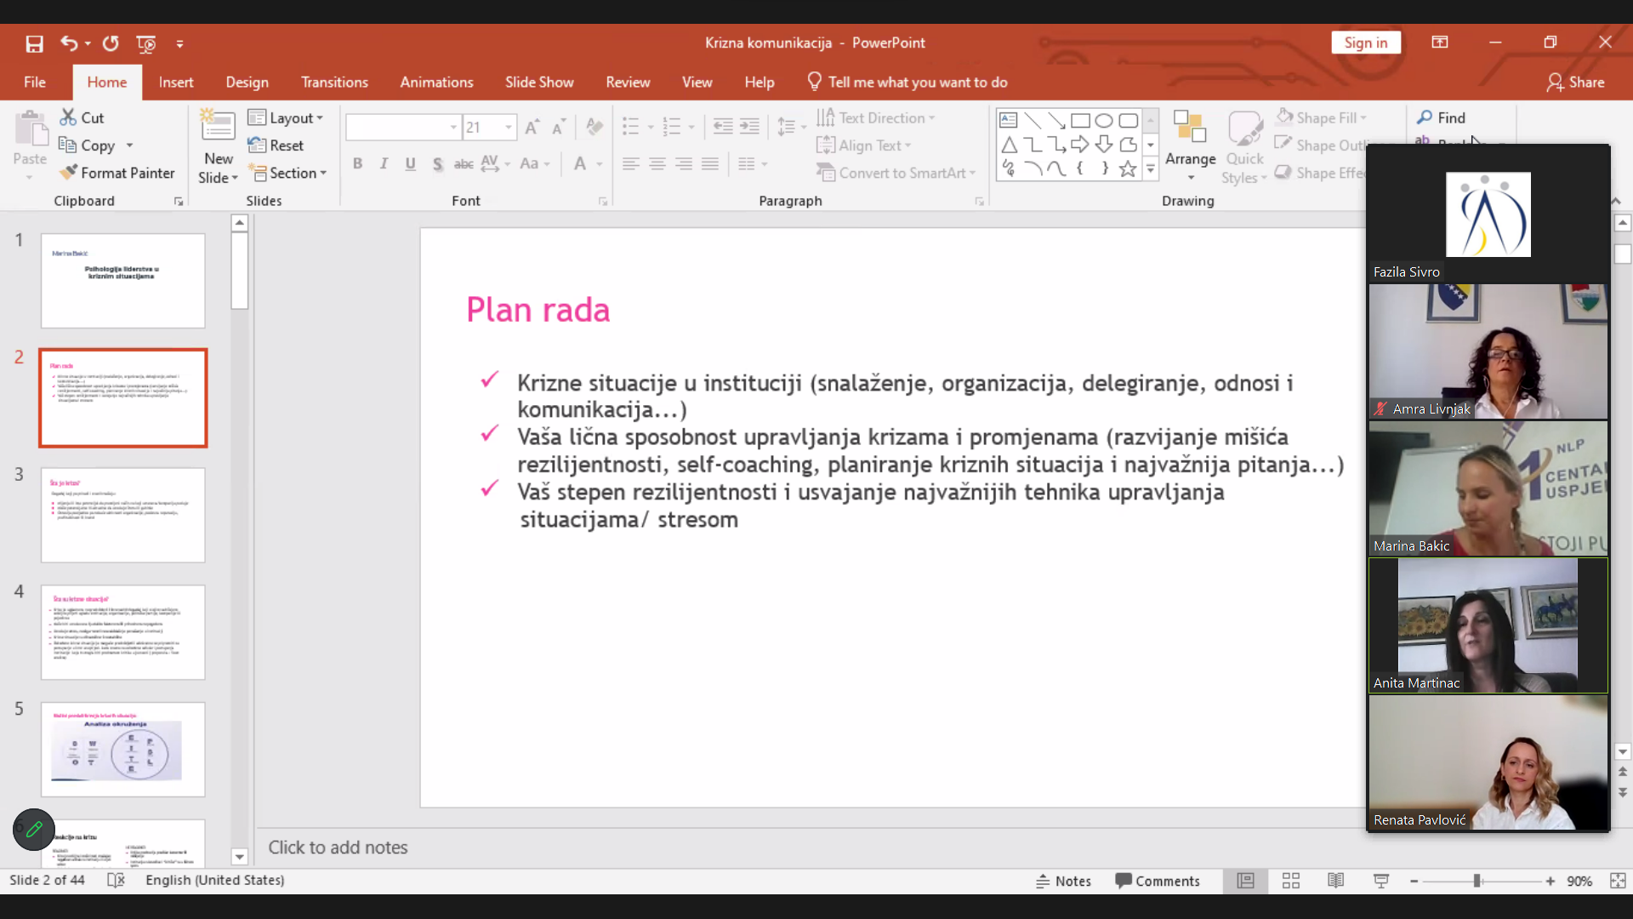The height and width of the screenshot is (919, 1633).
Task: Expand the shapes gallery More arrow
Action: coord(1151,169)
